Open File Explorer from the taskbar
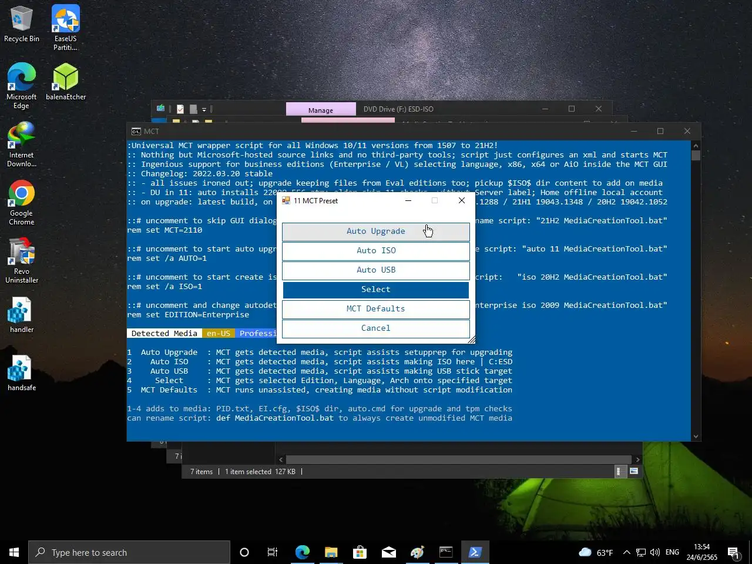This screenshot has width=752, height=564. [x=331, y=552]
